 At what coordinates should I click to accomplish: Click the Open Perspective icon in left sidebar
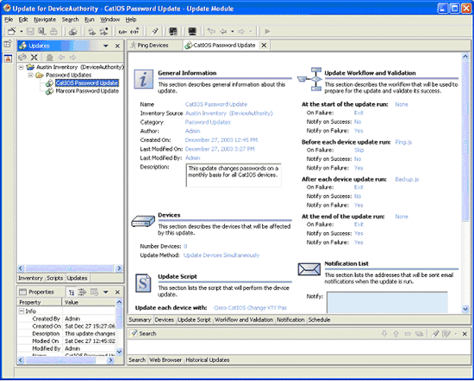pos(8,44)
